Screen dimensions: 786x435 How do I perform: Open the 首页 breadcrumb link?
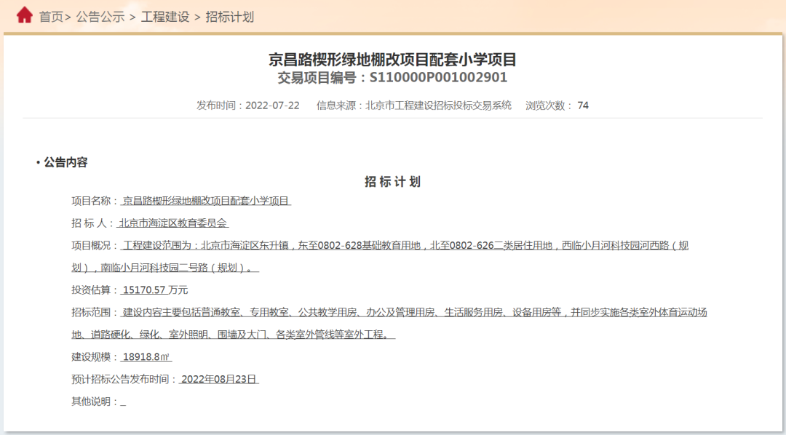pyautogui.click(x=51, y=17)
